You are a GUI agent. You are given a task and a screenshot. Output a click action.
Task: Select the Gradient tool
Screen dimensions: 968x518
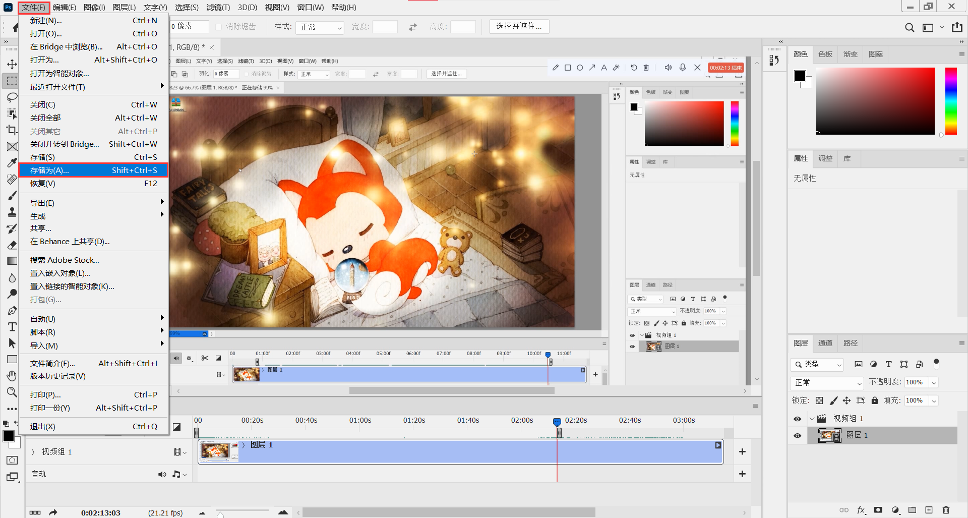[x=12, y=261]
